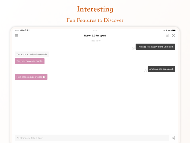Tap the three-dot multitasking indicator
This screenshot has height=143, width=190.
point(95,31)
